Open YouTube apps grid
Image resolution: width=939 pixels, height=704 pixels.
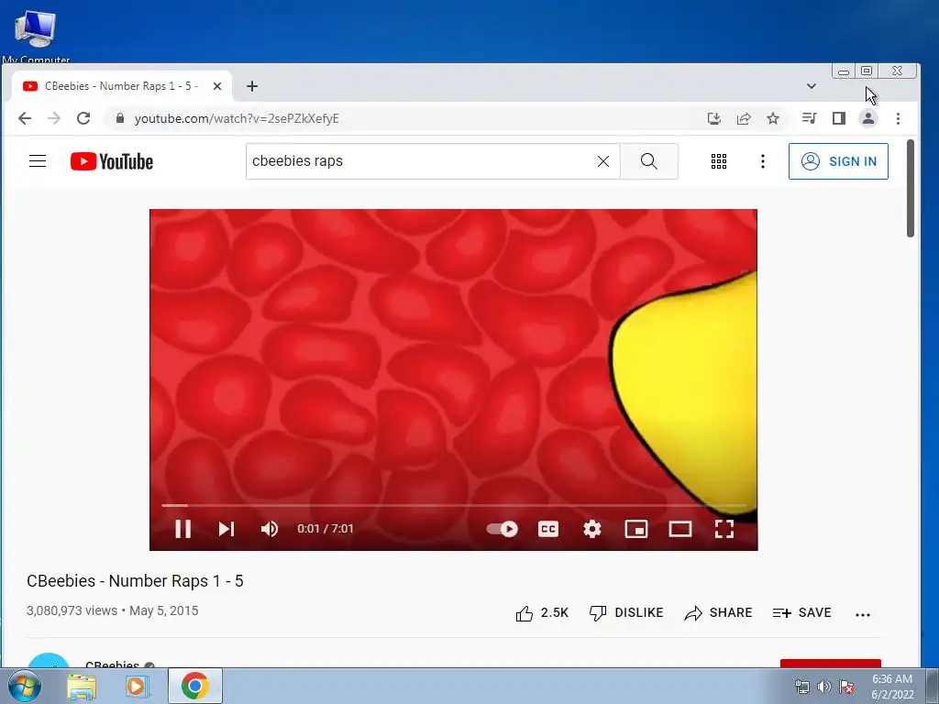[719, 161]
